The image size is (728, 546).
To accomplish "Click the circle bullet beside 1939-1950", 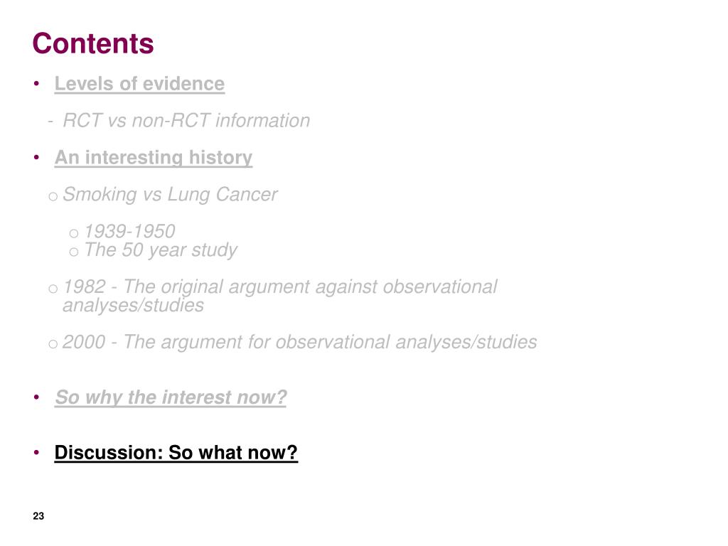I will (x=74, y=233).
